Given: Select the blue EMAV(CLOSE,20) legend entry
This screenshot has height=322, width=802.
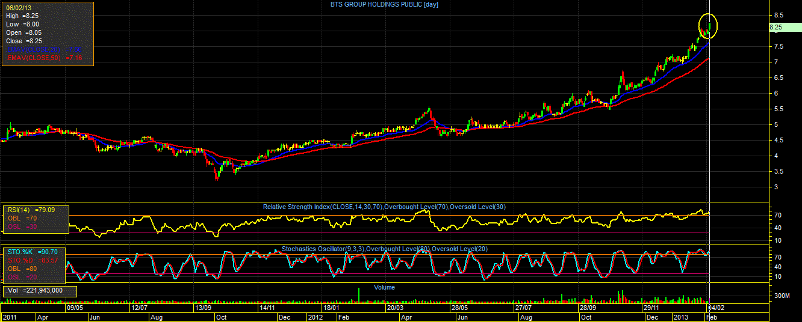Looking at the screenshot, I should click(x=44, y=49).
